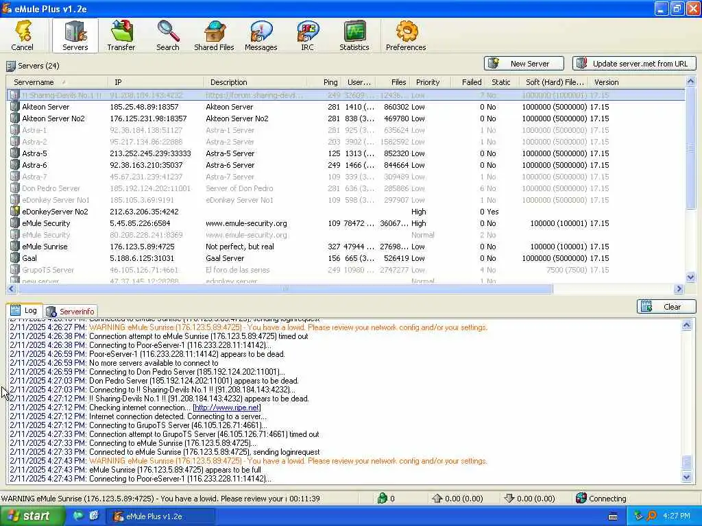Select the Astra-7 server name
This screenshot has height=526, width=702.
click(34, 177)
